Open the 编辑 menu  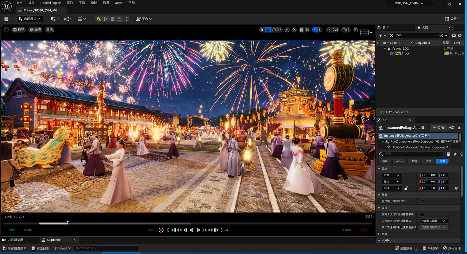coord(31,3)
